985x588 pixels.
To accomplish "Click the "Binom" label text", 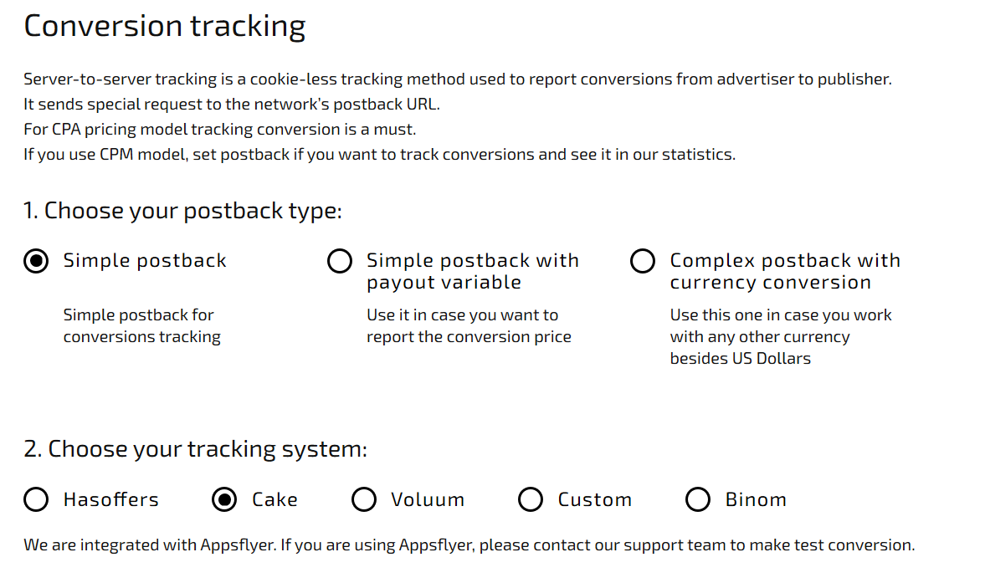I will [x=756, y=500].
